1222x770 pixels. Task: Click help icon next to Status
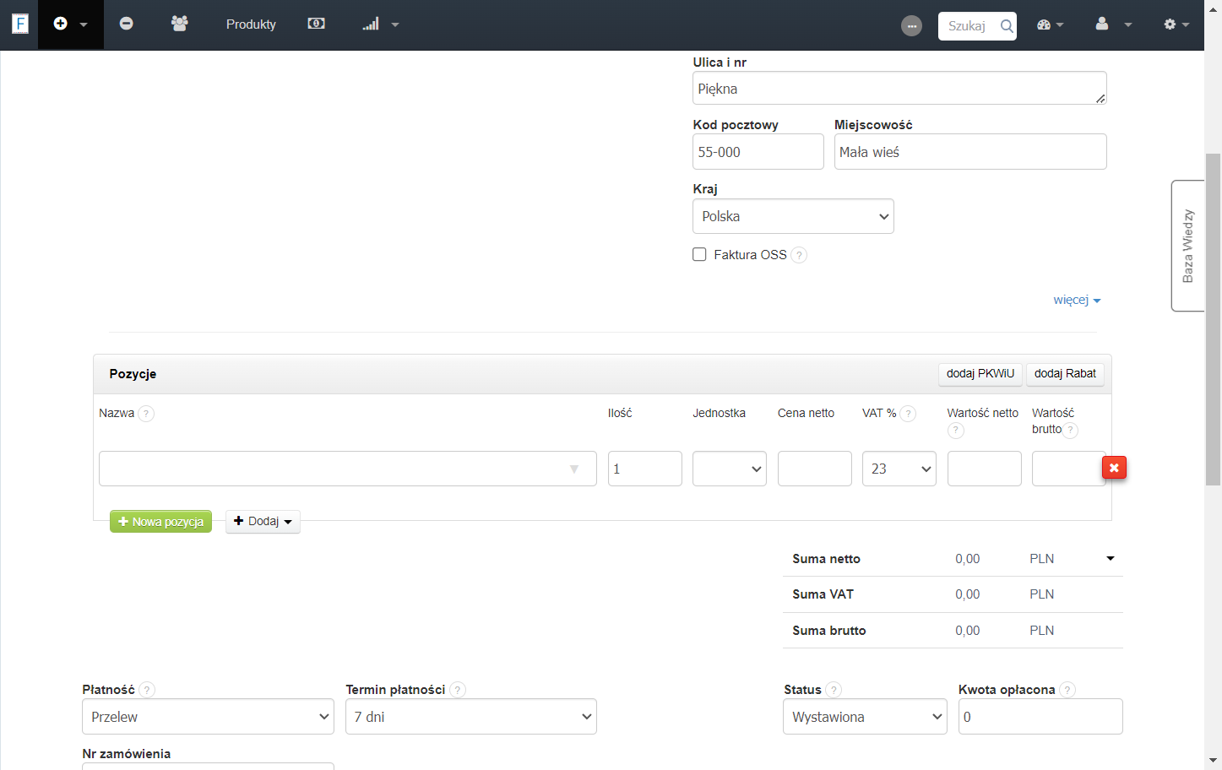[x=834, y=690]
